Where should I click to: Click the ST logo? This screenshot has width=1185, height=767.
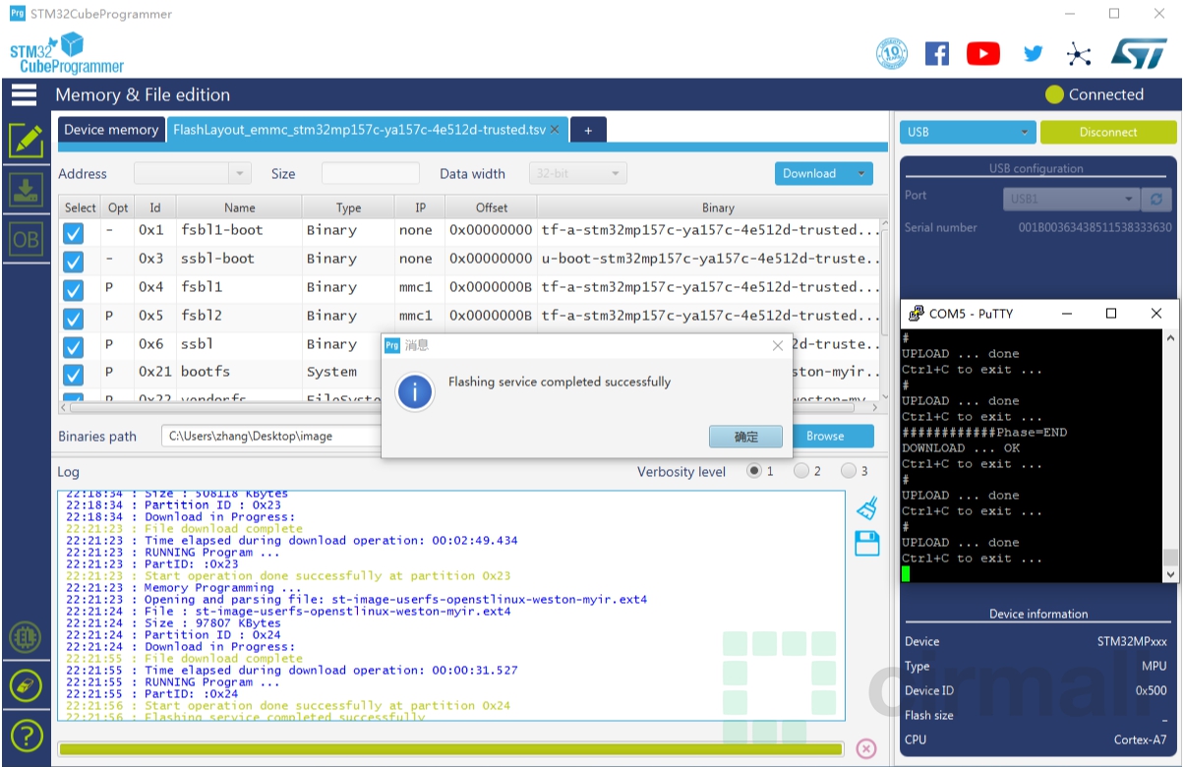(x=1139, y=53)
